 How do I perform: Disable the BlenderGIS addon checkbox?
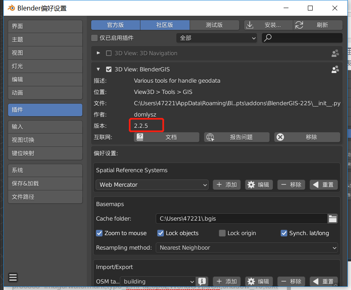click(109, 69)
